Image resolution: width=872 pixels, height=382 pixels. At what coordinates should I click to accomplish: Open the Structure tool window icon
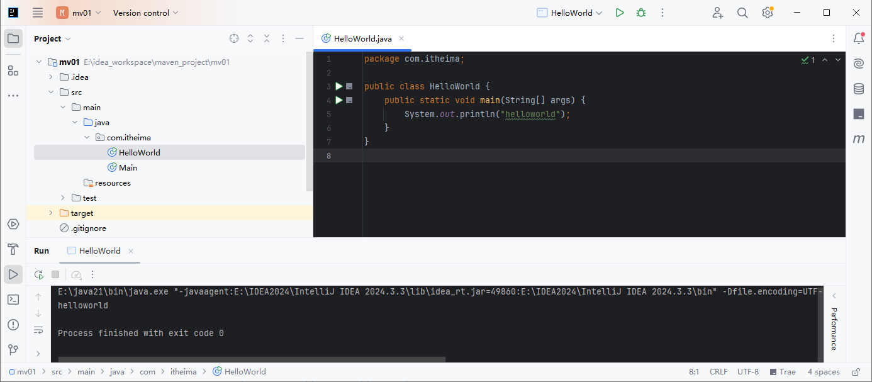13,70
